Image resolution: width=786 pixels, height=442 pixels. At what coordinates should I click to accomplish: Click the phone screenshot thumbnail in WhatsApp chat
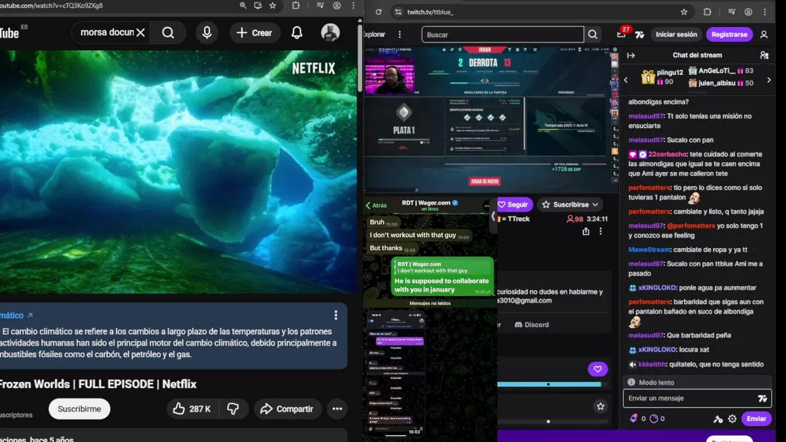[395, 373]
